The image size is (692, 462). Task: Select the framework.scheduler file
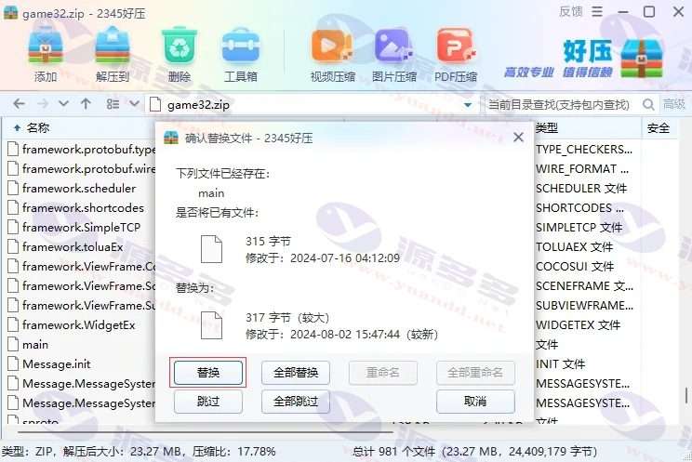click(x=79, y=189)
